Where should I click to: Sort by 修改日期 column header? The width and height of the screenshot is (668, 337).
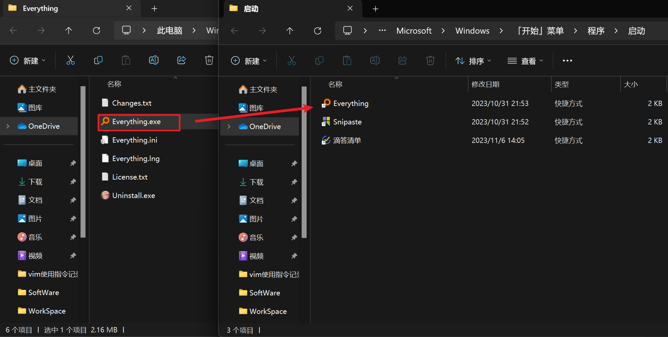coord(485,84)
